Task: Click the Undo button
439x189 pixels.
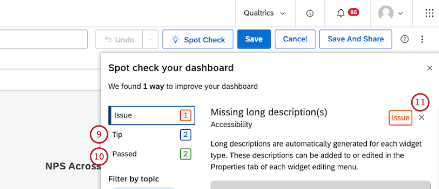Action: [x=119, y=39]
